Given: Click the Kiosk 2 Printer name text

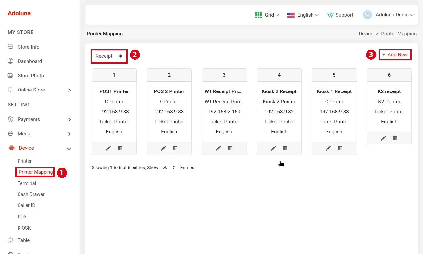Looking at the screenshot, I should 279,102.
